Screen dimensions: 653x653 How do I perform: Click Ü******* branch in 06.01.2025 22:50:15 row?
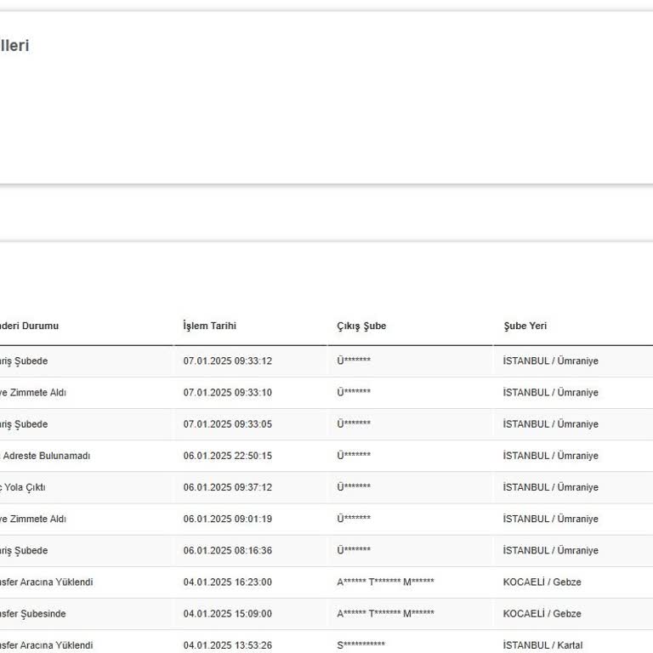(x=354, y=455)
